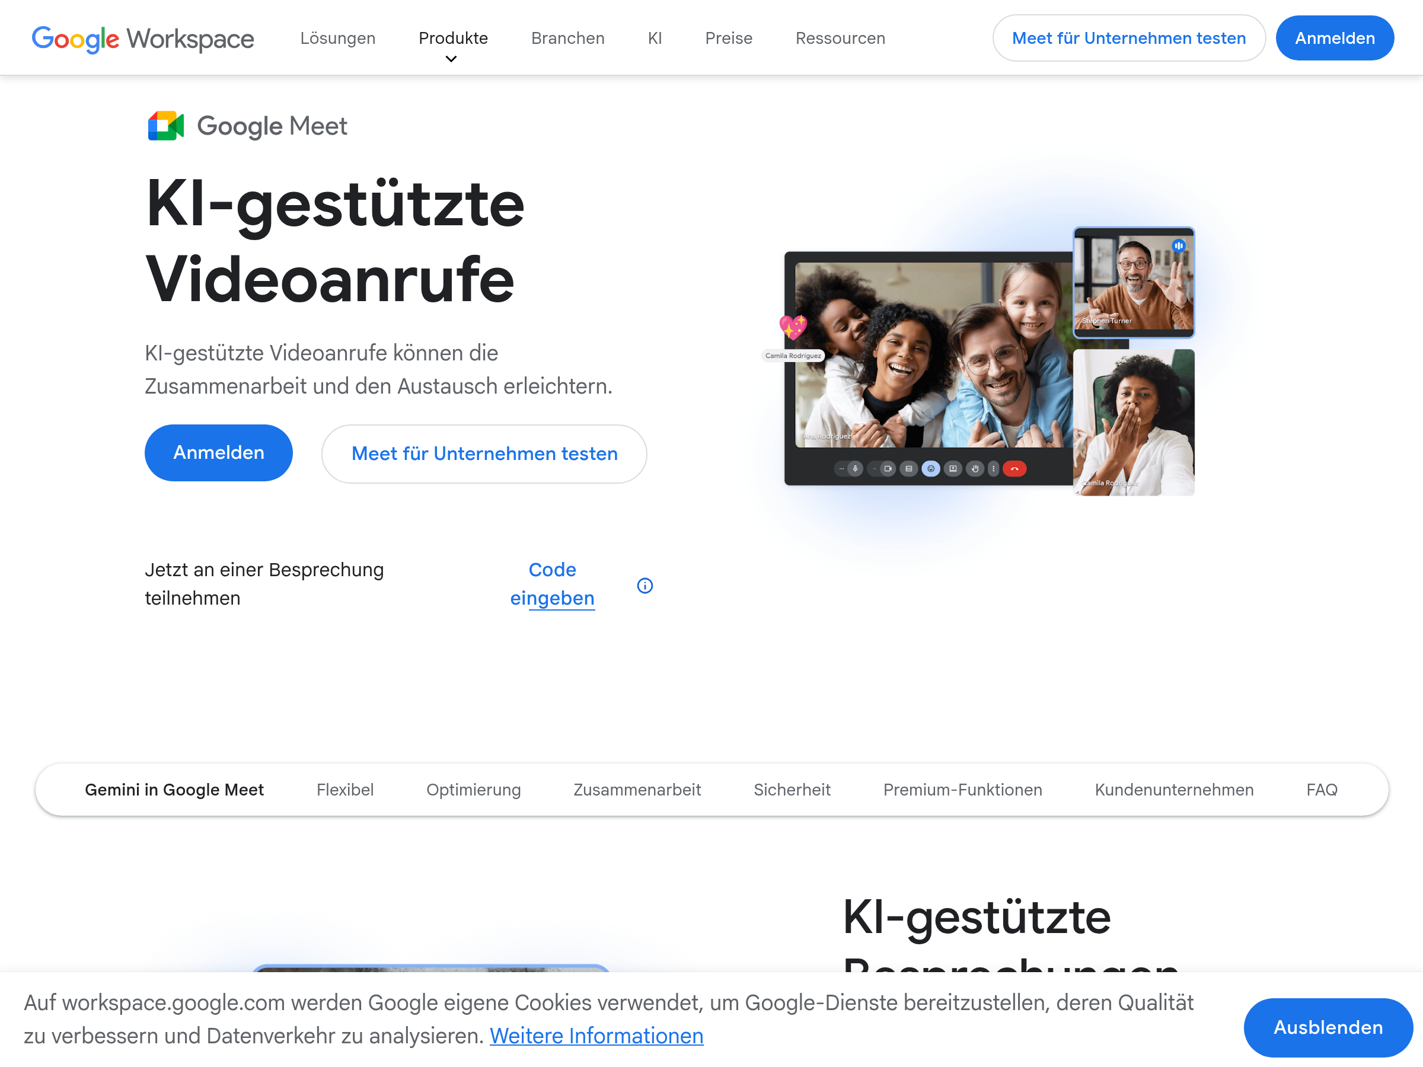The width and height of the screenshot is (1423, 1067).
Task: Click the Stephen Turner video tile
Action: point(1134,282)
